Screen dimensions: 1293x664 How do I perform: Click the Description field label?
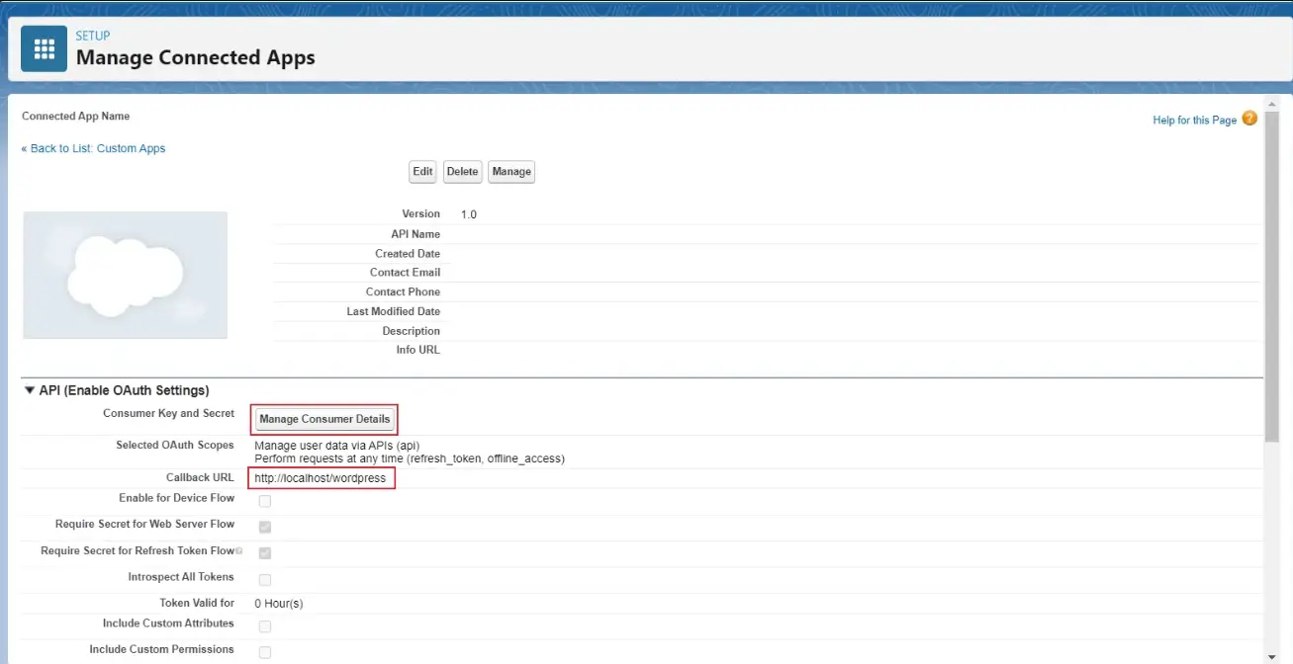pyautogui.click(x=412, y=331)
